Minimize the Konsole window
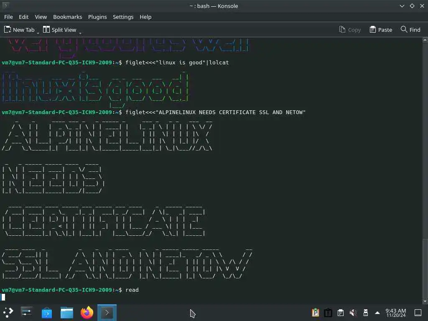The image size is (428, 321). [402, 6]
